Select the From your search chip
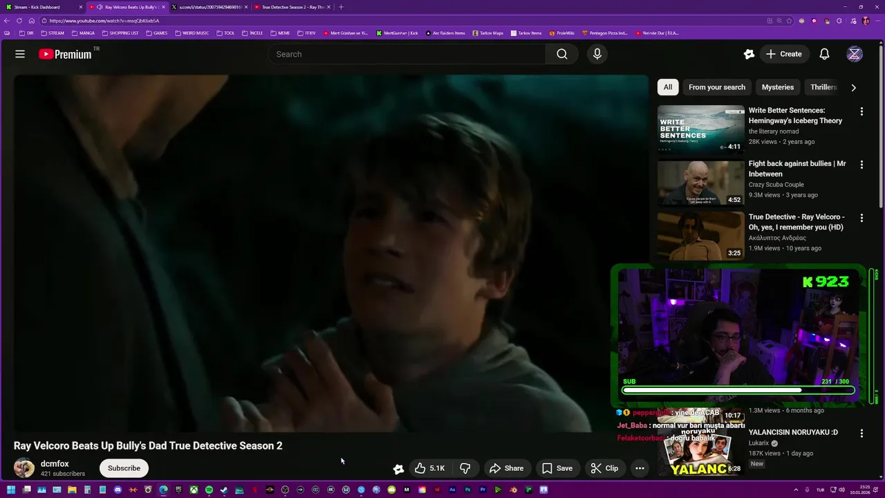The width and height of the screenshot is (885, 498). (717, 87)
